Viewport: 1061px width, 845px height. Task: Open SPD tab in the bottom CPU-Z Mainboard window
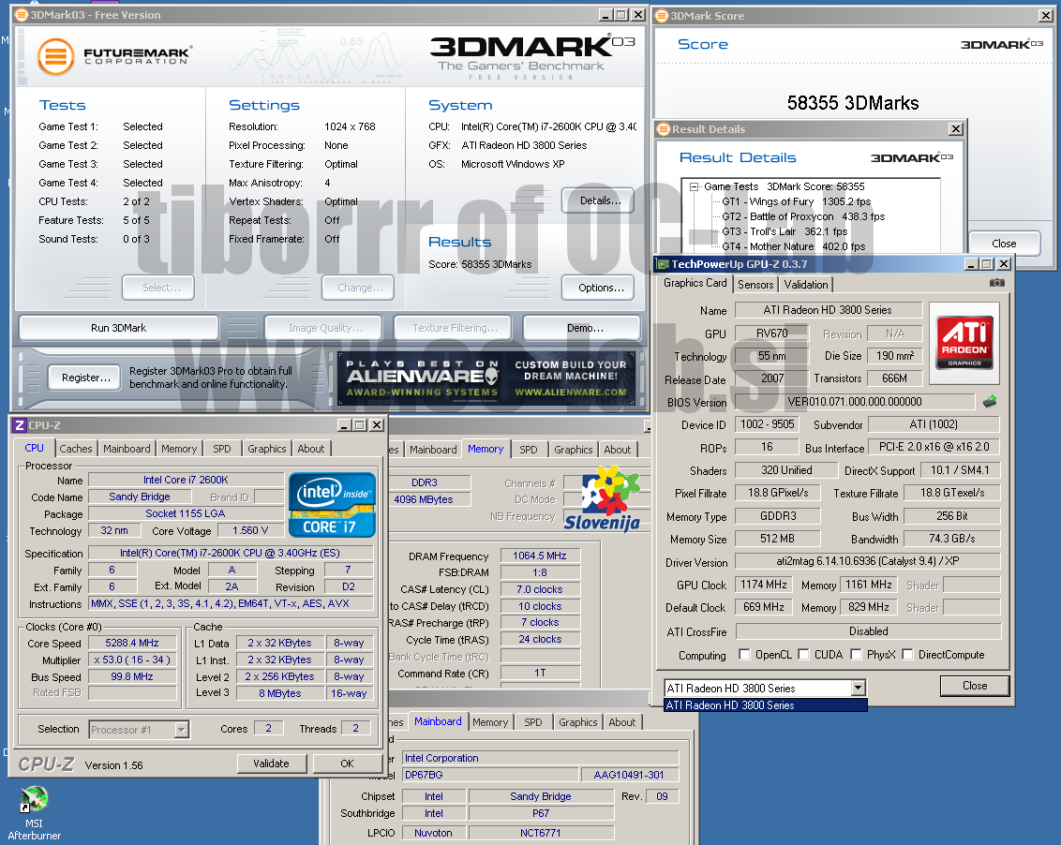click(533, 722)
